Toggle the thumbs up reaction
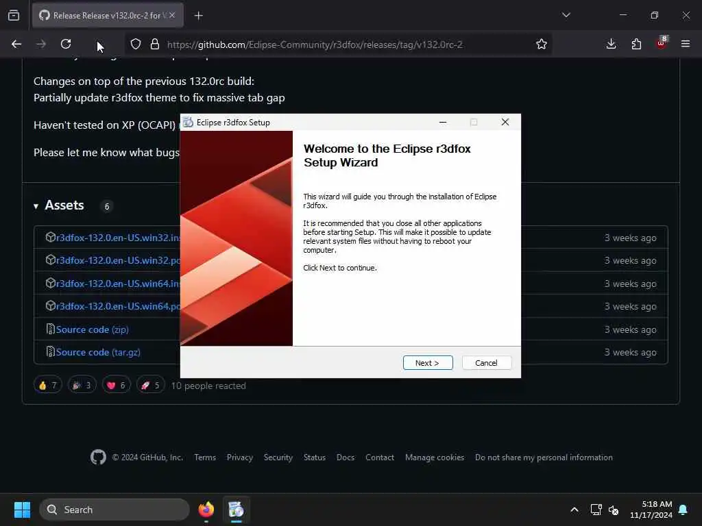Viewport: 702px width, 526px height. [47, 386]
